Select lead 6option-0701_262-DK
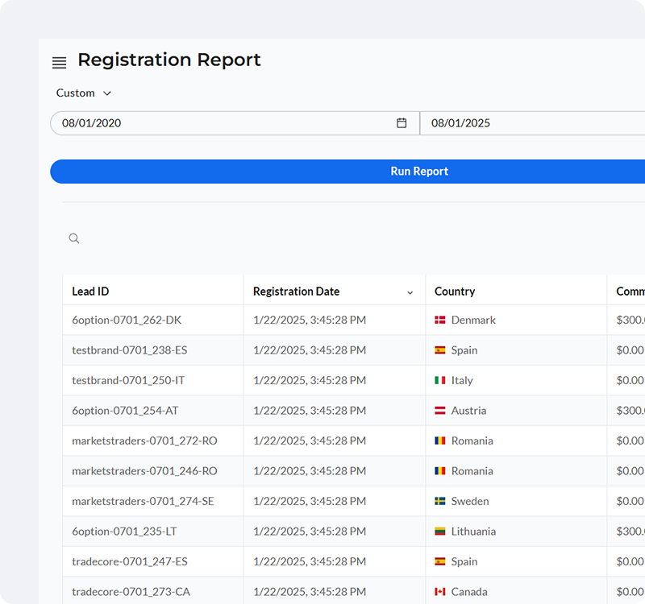Image resolution: width=645 pixels, height=604 pixels. point(127,320)
